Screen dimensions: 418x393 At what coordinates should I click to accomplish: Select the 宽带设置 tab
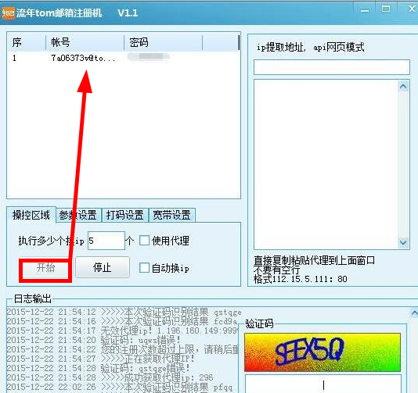point(172,215)
